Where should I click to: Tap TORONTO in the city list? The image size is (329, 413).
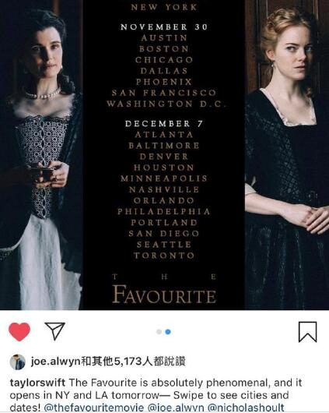164,256
